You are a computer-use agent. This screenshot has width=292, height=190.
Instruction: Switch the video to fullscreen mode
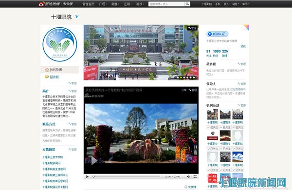click(195, 176)
